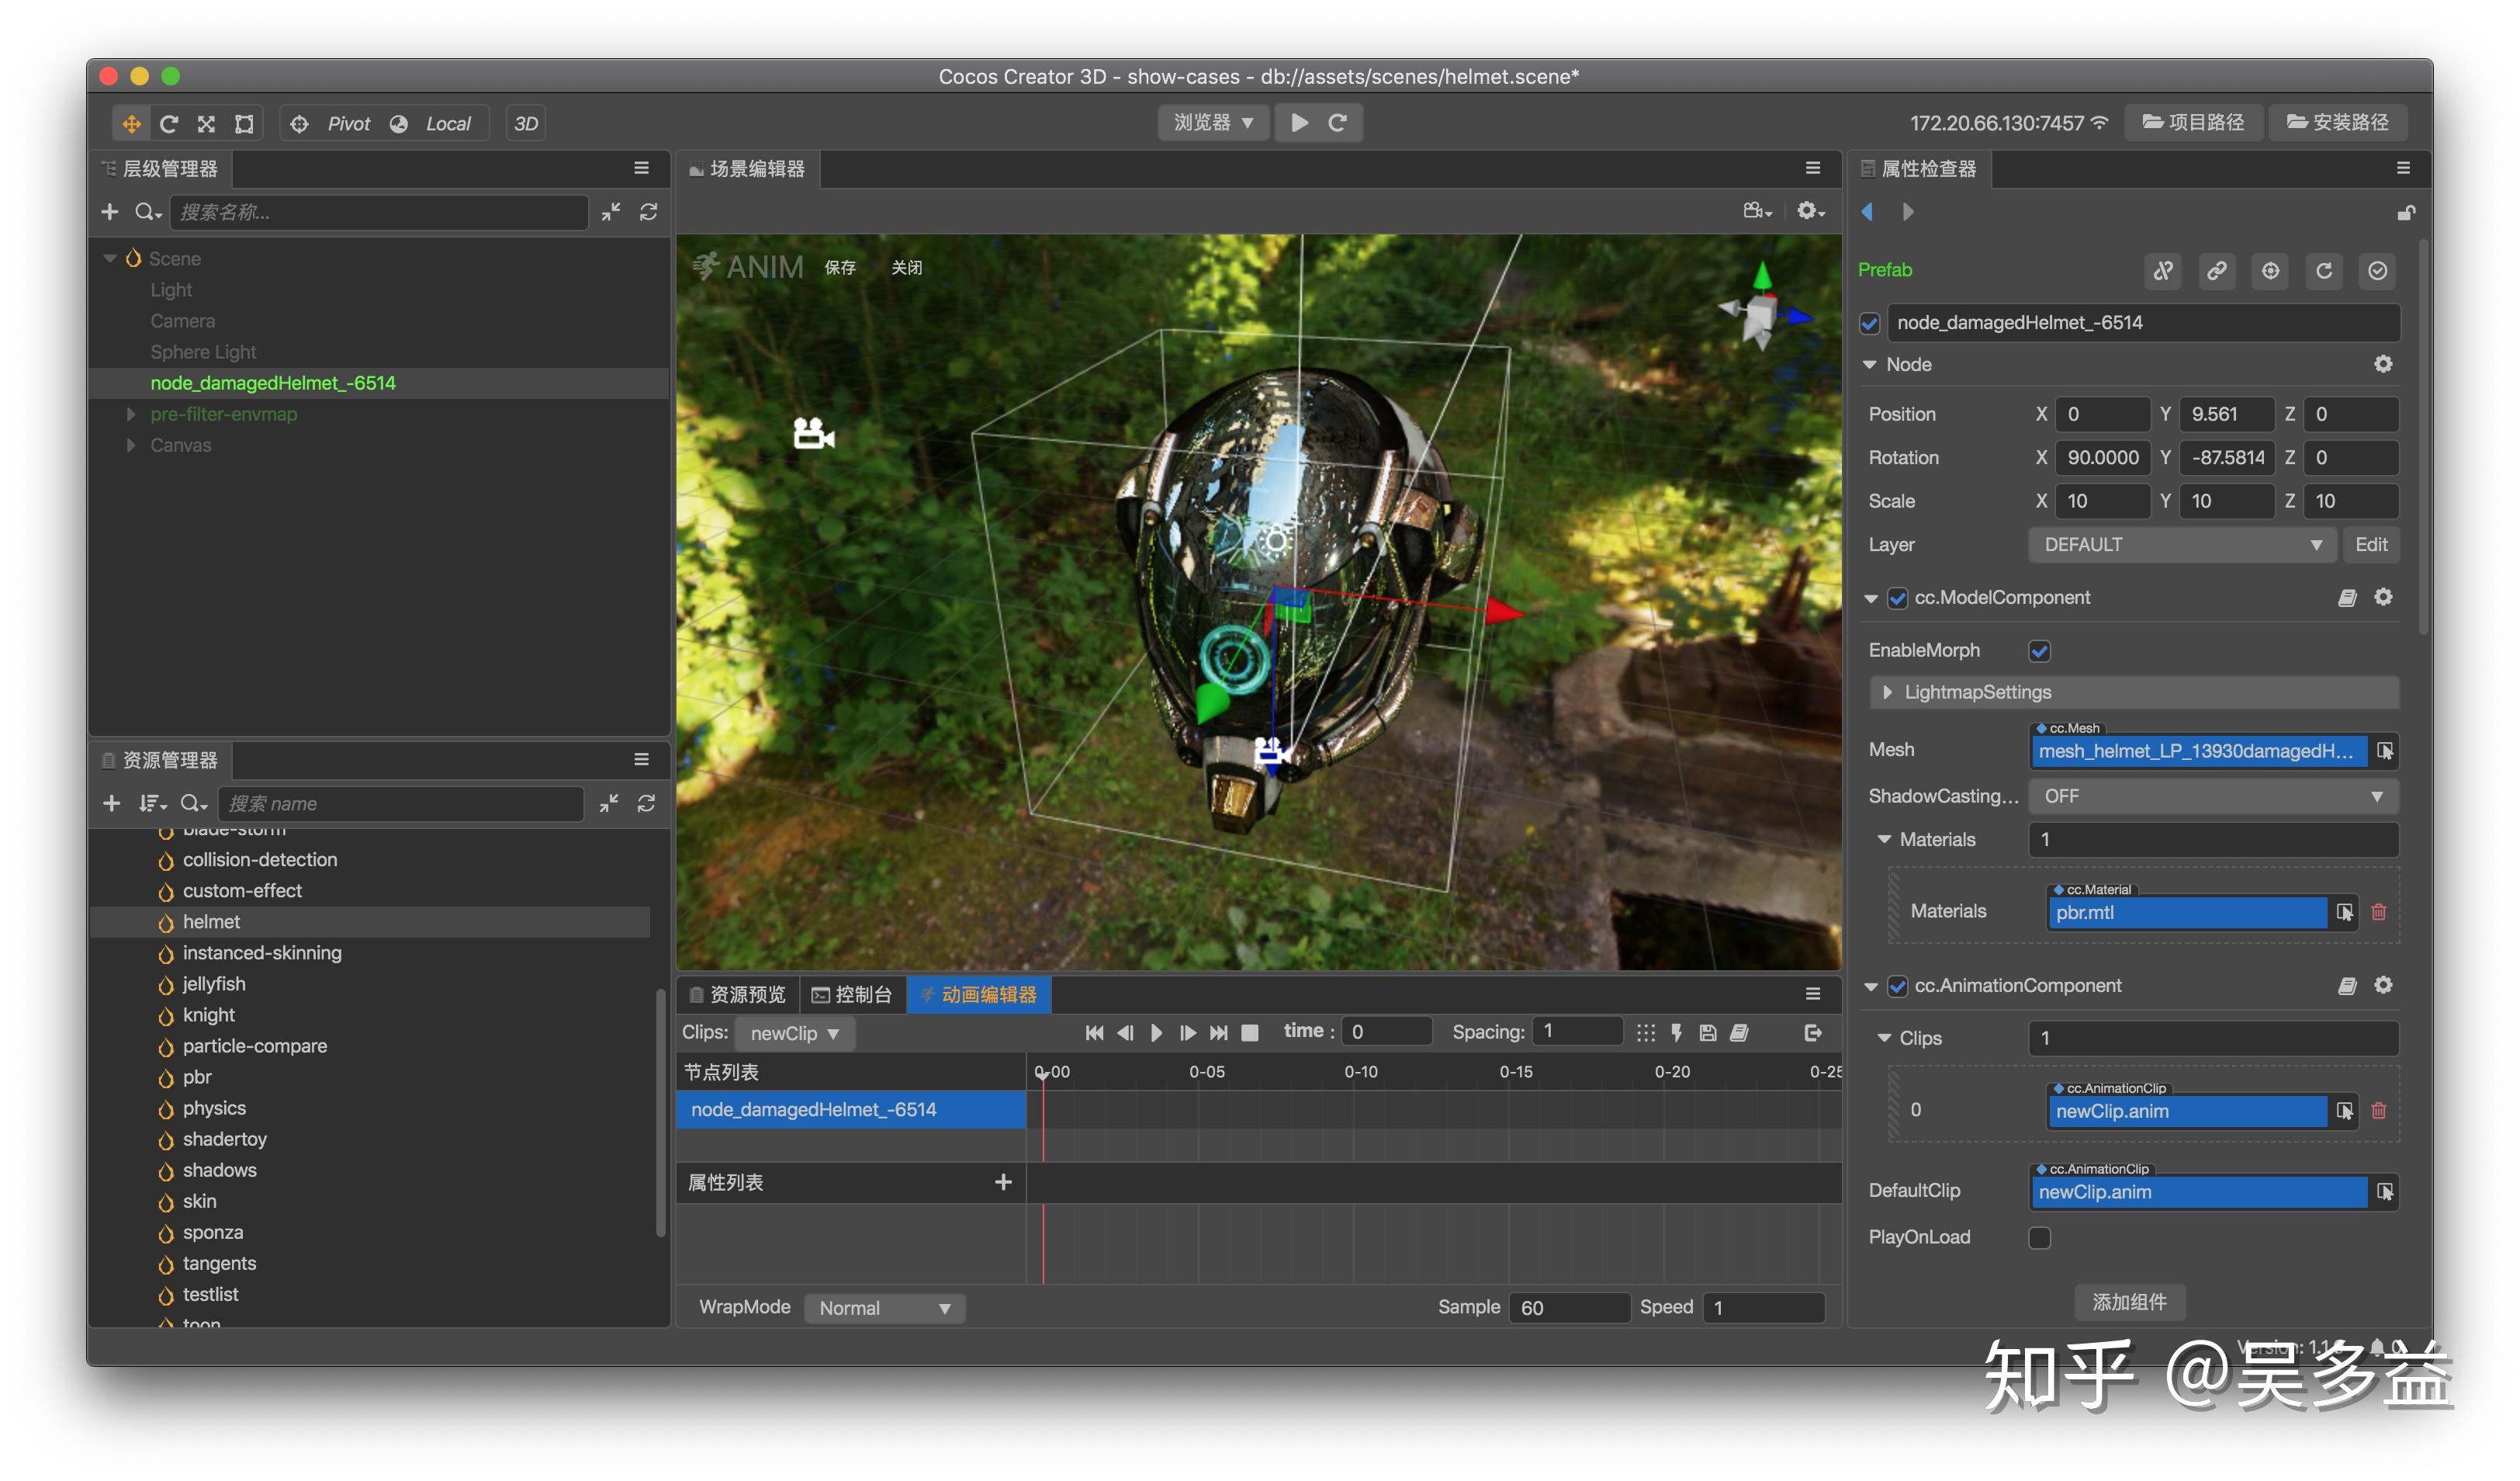The width and height of the screenshot is (2520, 1481).
Task: Disable the cc.AnimationComponent checkbox
Action: point(1897,986)
